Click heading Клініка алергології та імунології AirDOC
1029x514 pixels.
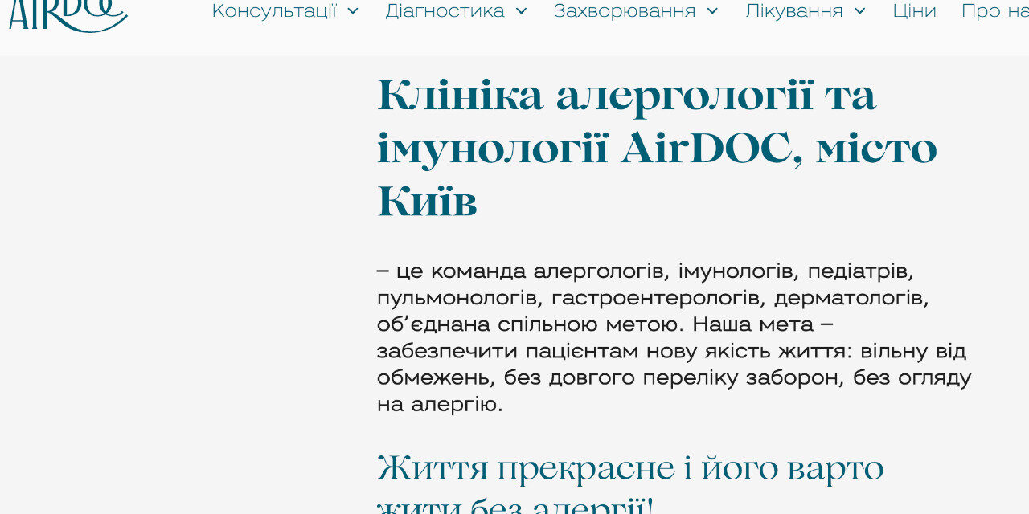click(x=658, y=148)
